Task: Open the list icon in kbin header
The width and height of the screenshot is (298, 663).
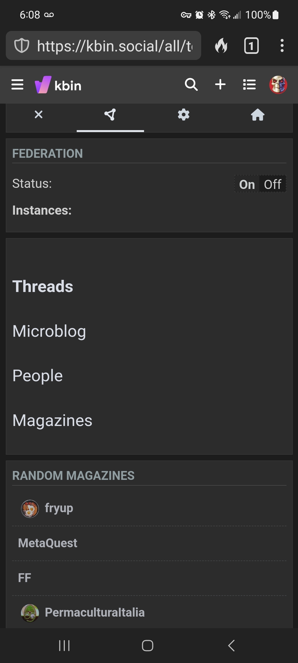Action: tap(249, 85)
